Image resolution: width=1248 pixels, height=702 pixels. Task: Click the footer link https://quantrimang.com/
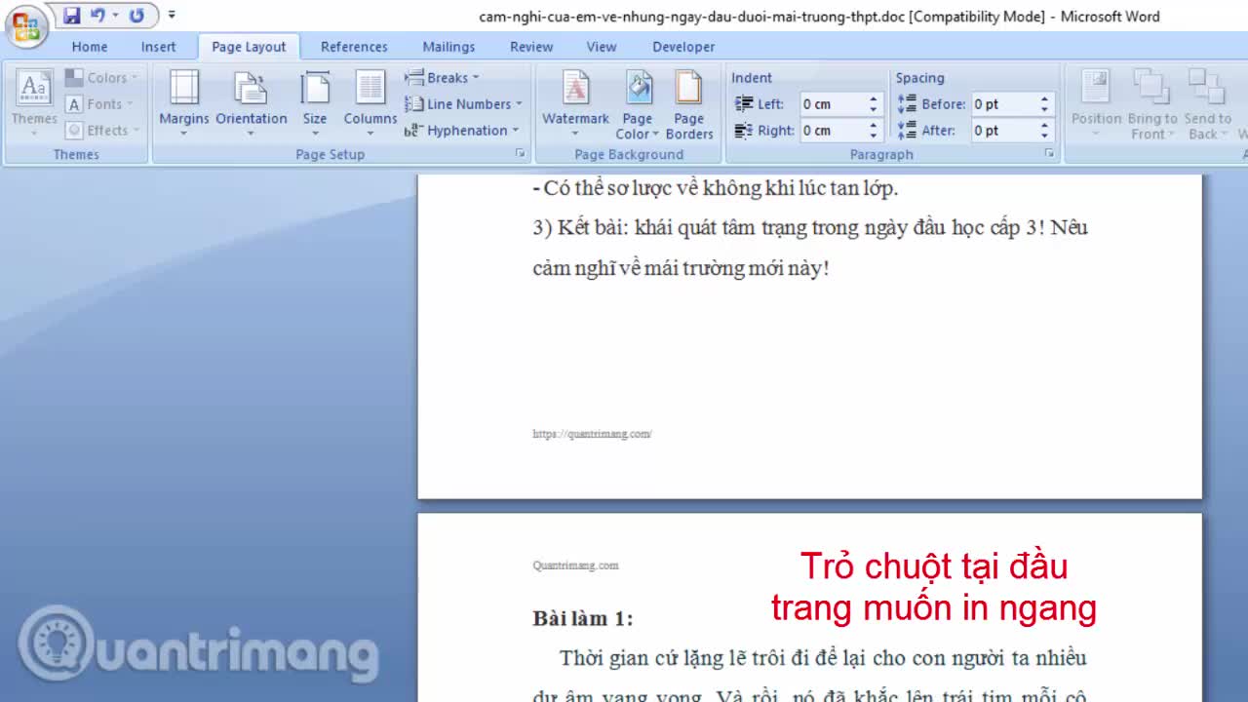tap(592, 434)
